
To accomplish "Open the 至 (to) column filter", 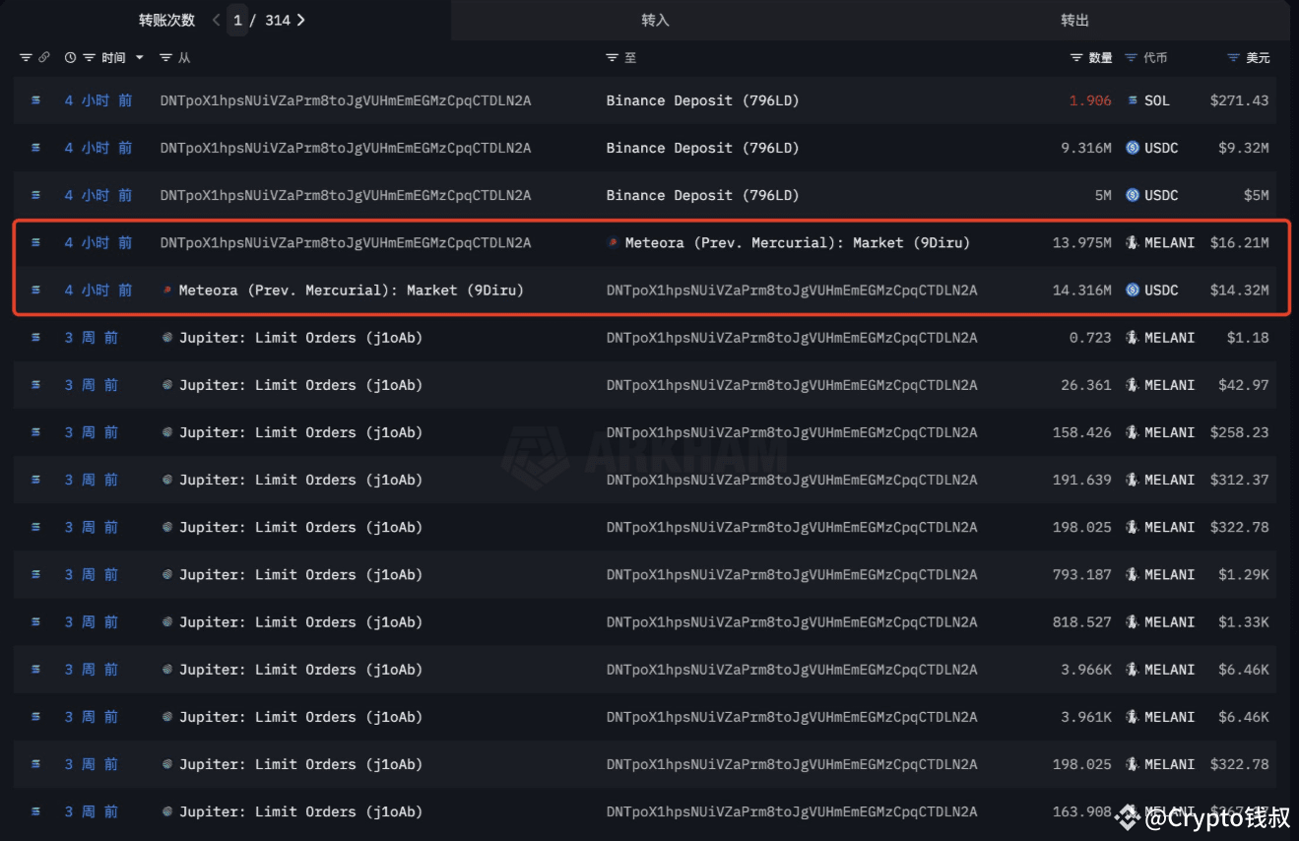I will tap(613, 58).
